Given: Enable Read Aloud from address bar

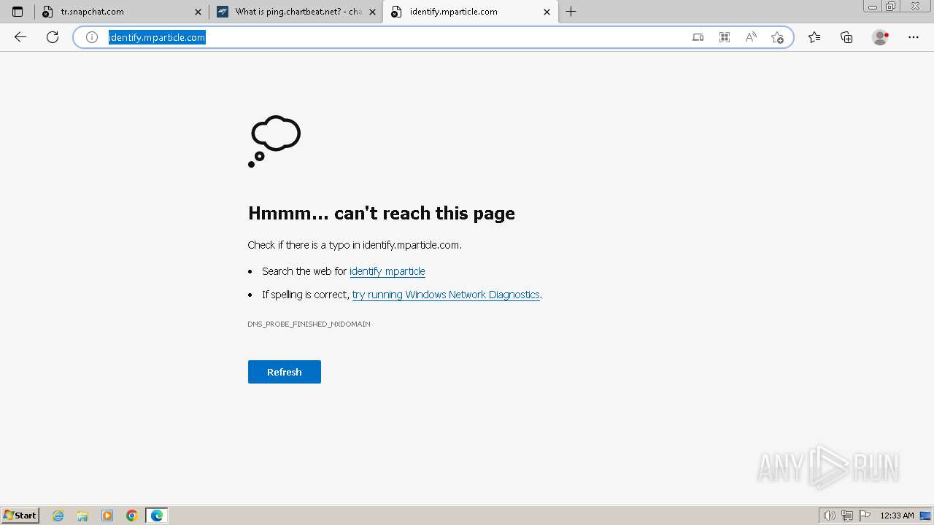Looking at the screenshot, I should point(751,37).
